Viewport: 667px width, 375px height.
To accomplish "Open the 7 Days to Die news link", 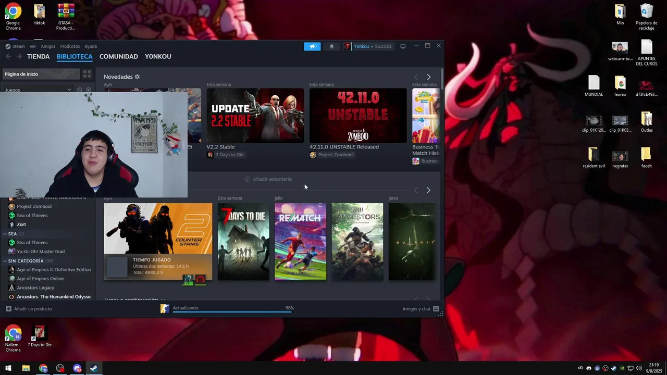I will pyautogui.click(x=225, y=155).
